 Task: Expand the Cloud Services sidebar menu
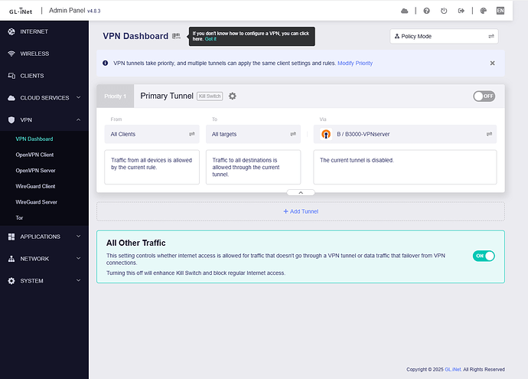(44, 98)
